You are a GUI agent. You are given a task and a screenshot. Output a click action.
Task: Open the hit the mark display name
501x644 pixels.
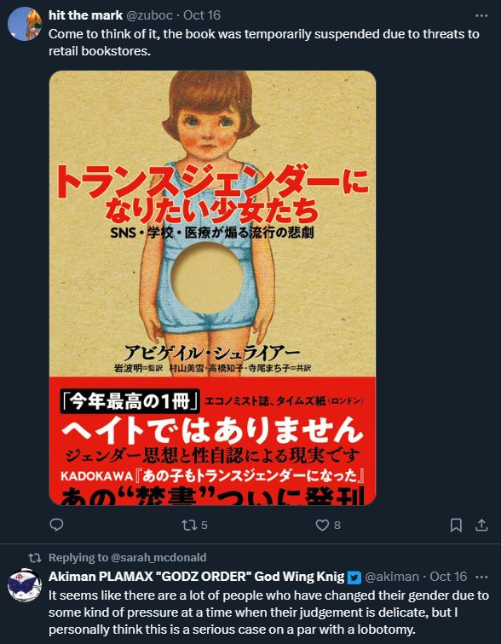click(85, 15)
